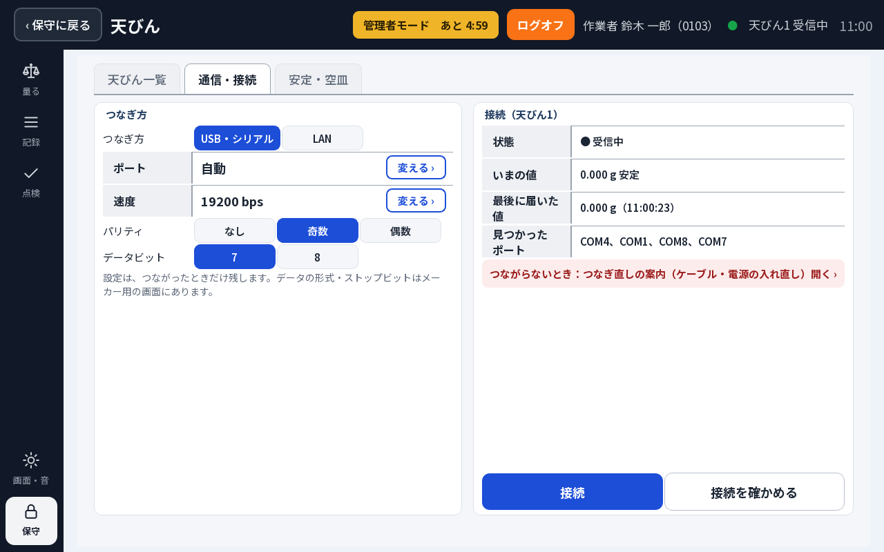The image size is (884, 552).
Task: Select the 点検 checkmark icon
Action: [31, 173]
